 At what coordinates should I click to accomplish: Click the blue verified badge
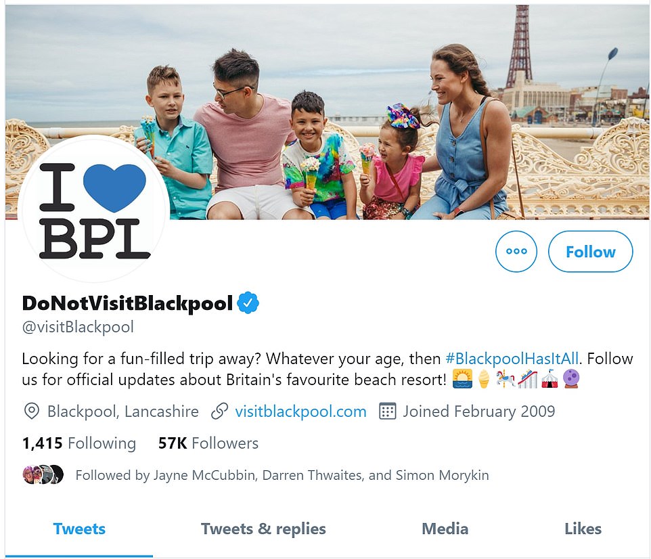pos(248,303)
